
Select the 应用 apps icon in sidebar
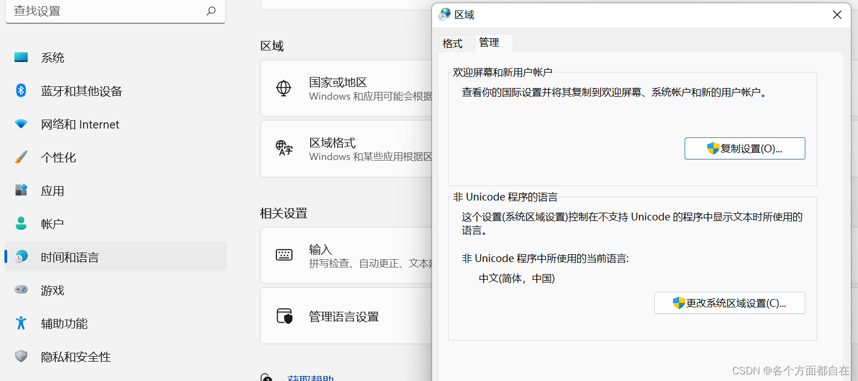[21, 190]
